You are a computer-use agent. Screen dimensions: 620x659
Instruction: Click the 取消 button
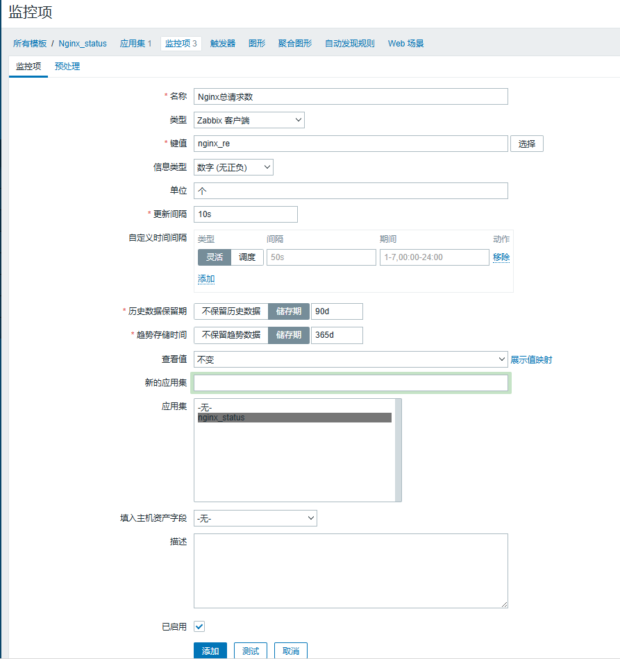click(291, 651)
